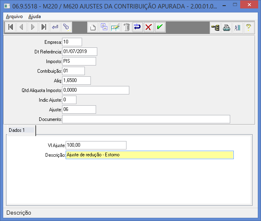261x221 pixels.
Task: Click the empty Documento field
Action: tap(146, 119)
